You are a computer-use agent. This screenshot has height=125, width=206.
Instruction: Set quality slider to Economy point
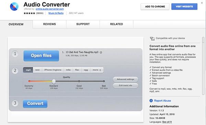pyautogui.click(x=29, y=81)
